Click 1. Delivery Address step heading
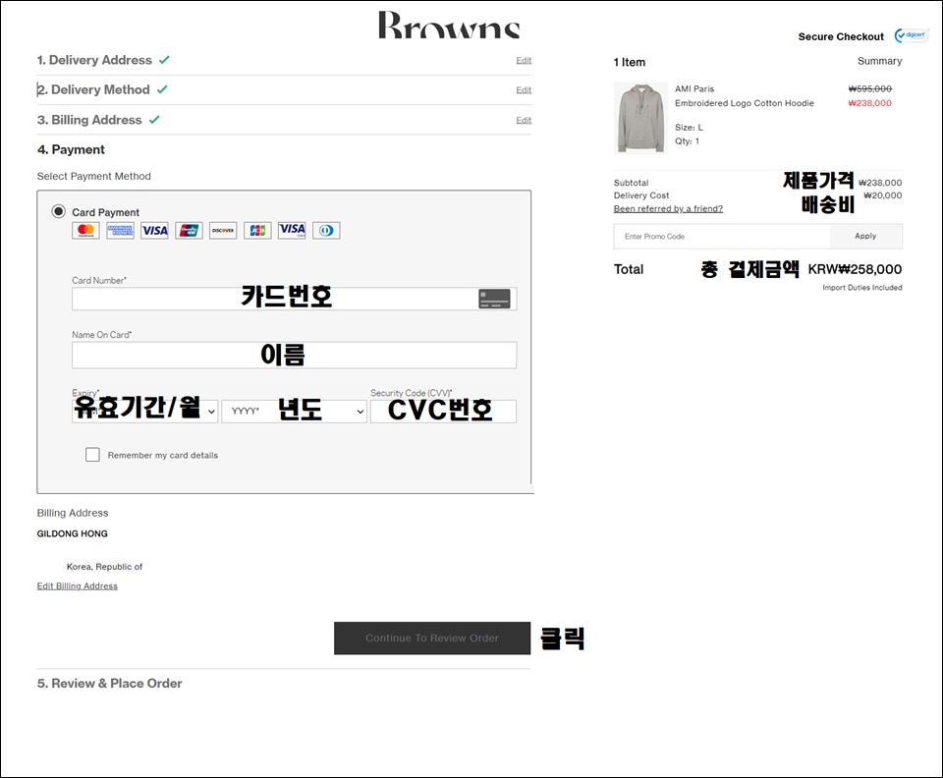Screen dimensions: 943x778 (x=94, y=60)
